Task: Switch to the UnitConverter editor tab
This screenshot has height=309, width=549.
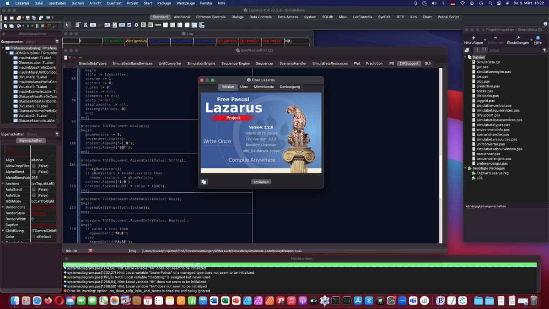Action: 170,63
